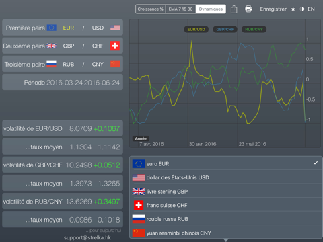Viewport: 323px width, 242px height.
Task: Click today's rate value 1.1142
Action: click(x=109, y=147)
